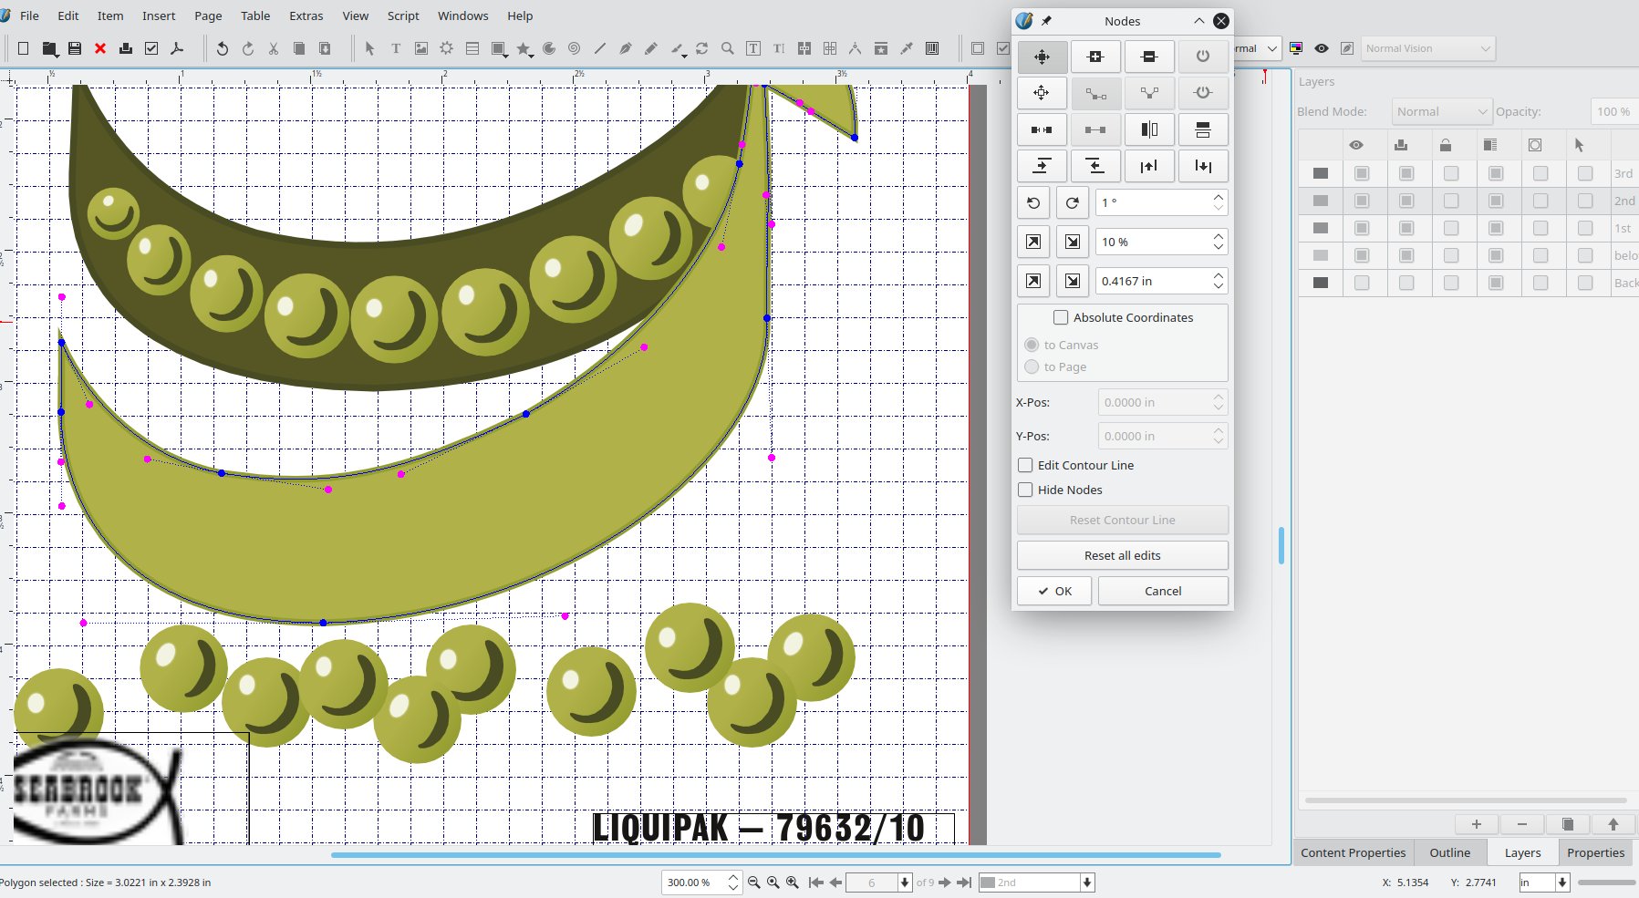Select the Move Nodes tool

tap(1042, 57)
